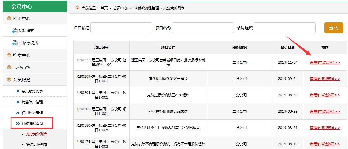Click the OA付款流程管理 breadcrumb link
The image size is (348, 149).
[146, 8]
